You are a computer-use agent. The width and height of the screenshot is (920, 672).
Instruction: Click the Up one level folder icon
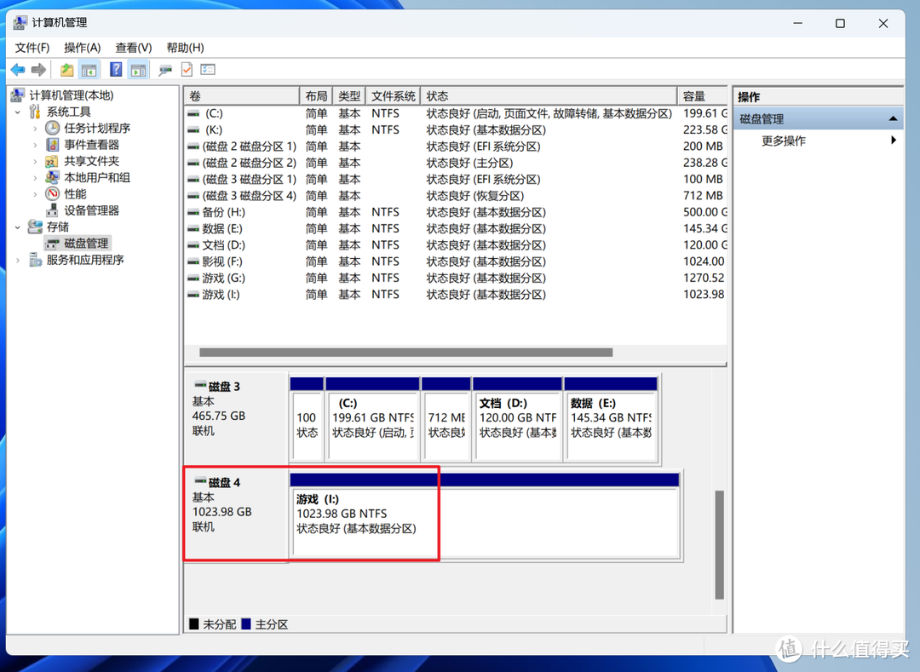[66, 70]
